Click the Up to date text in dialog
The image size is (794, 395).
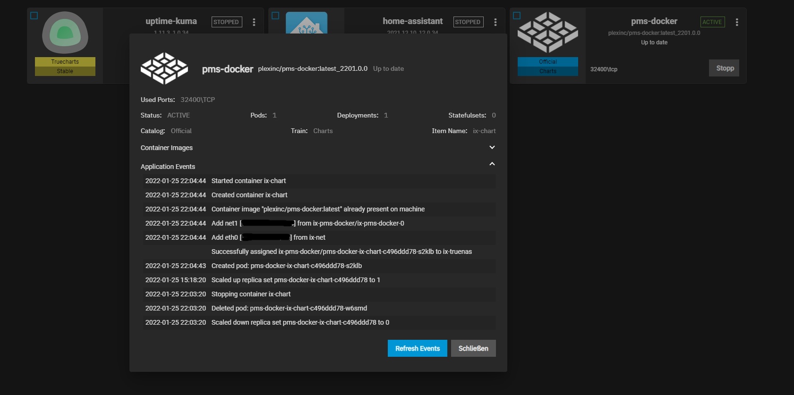point(388,68)
